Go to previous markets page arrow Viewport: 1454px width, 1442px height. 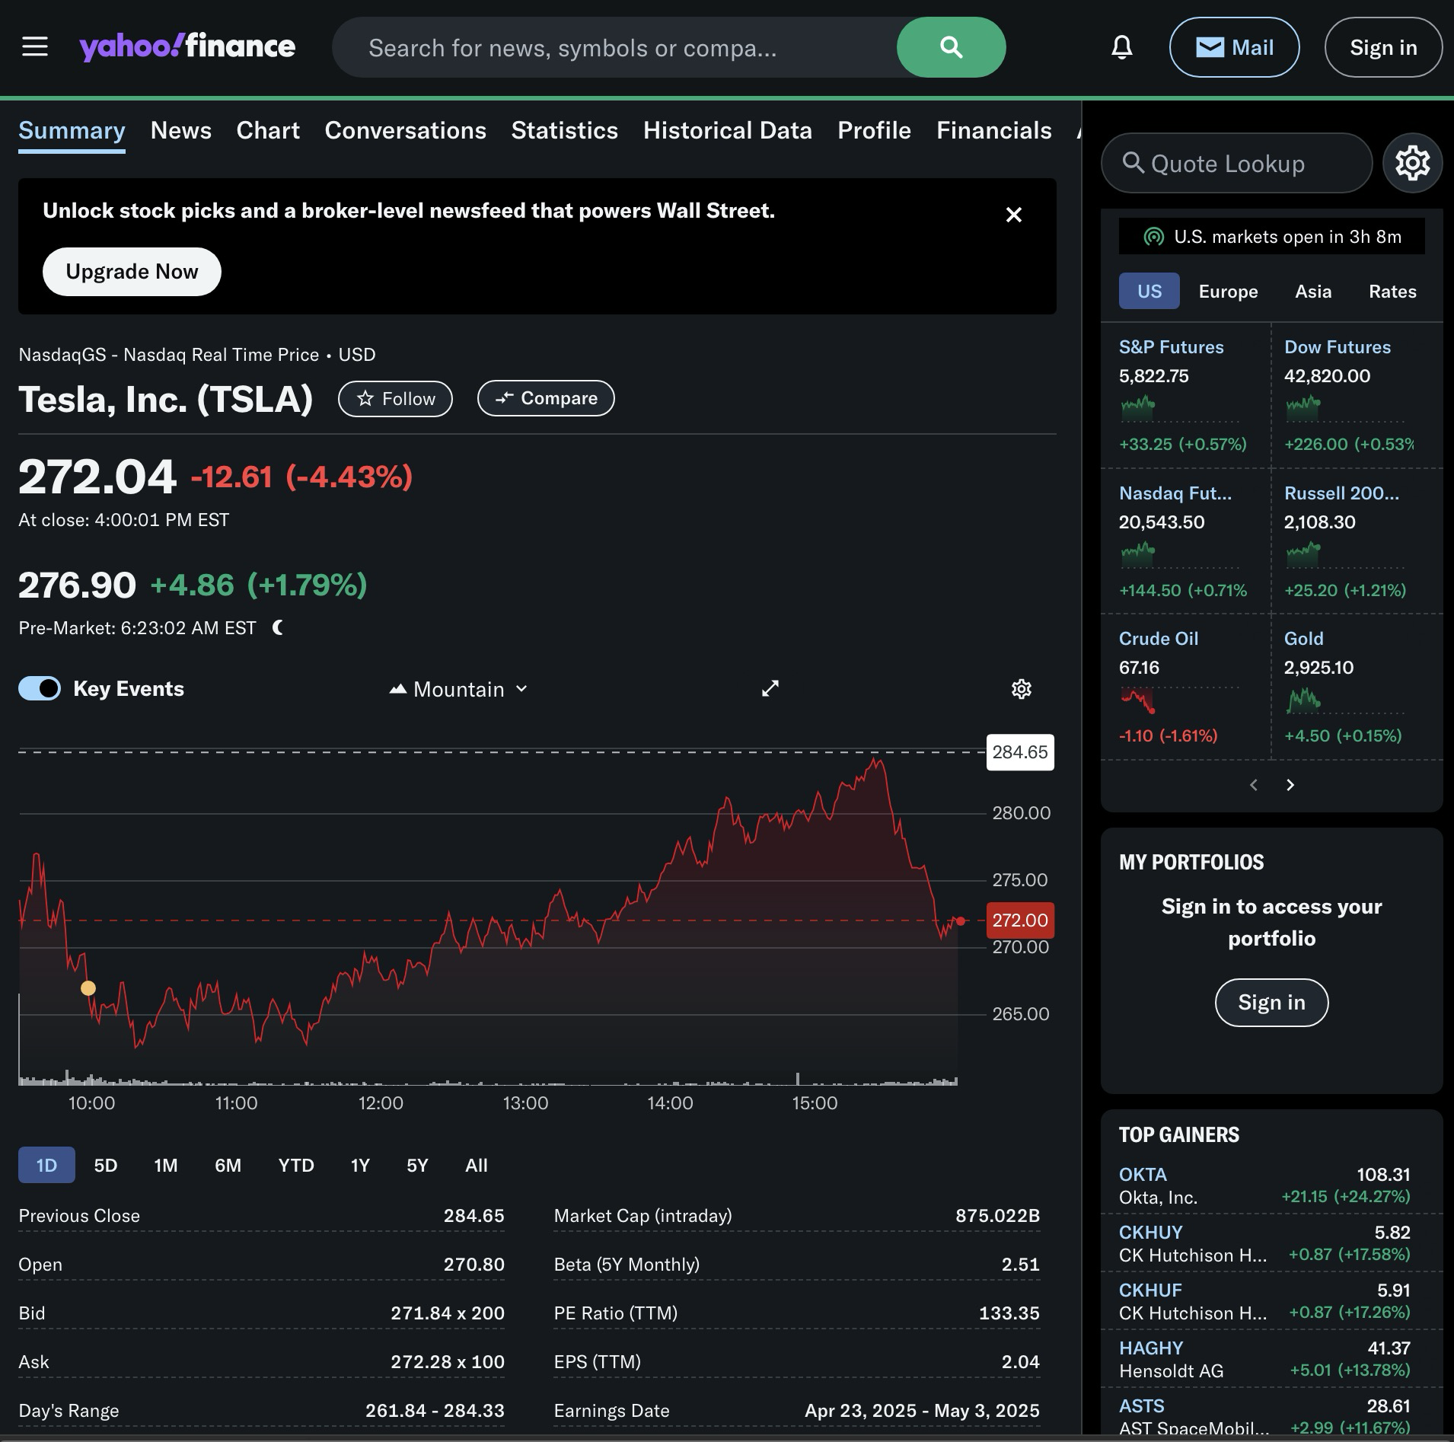point(1253,785)
